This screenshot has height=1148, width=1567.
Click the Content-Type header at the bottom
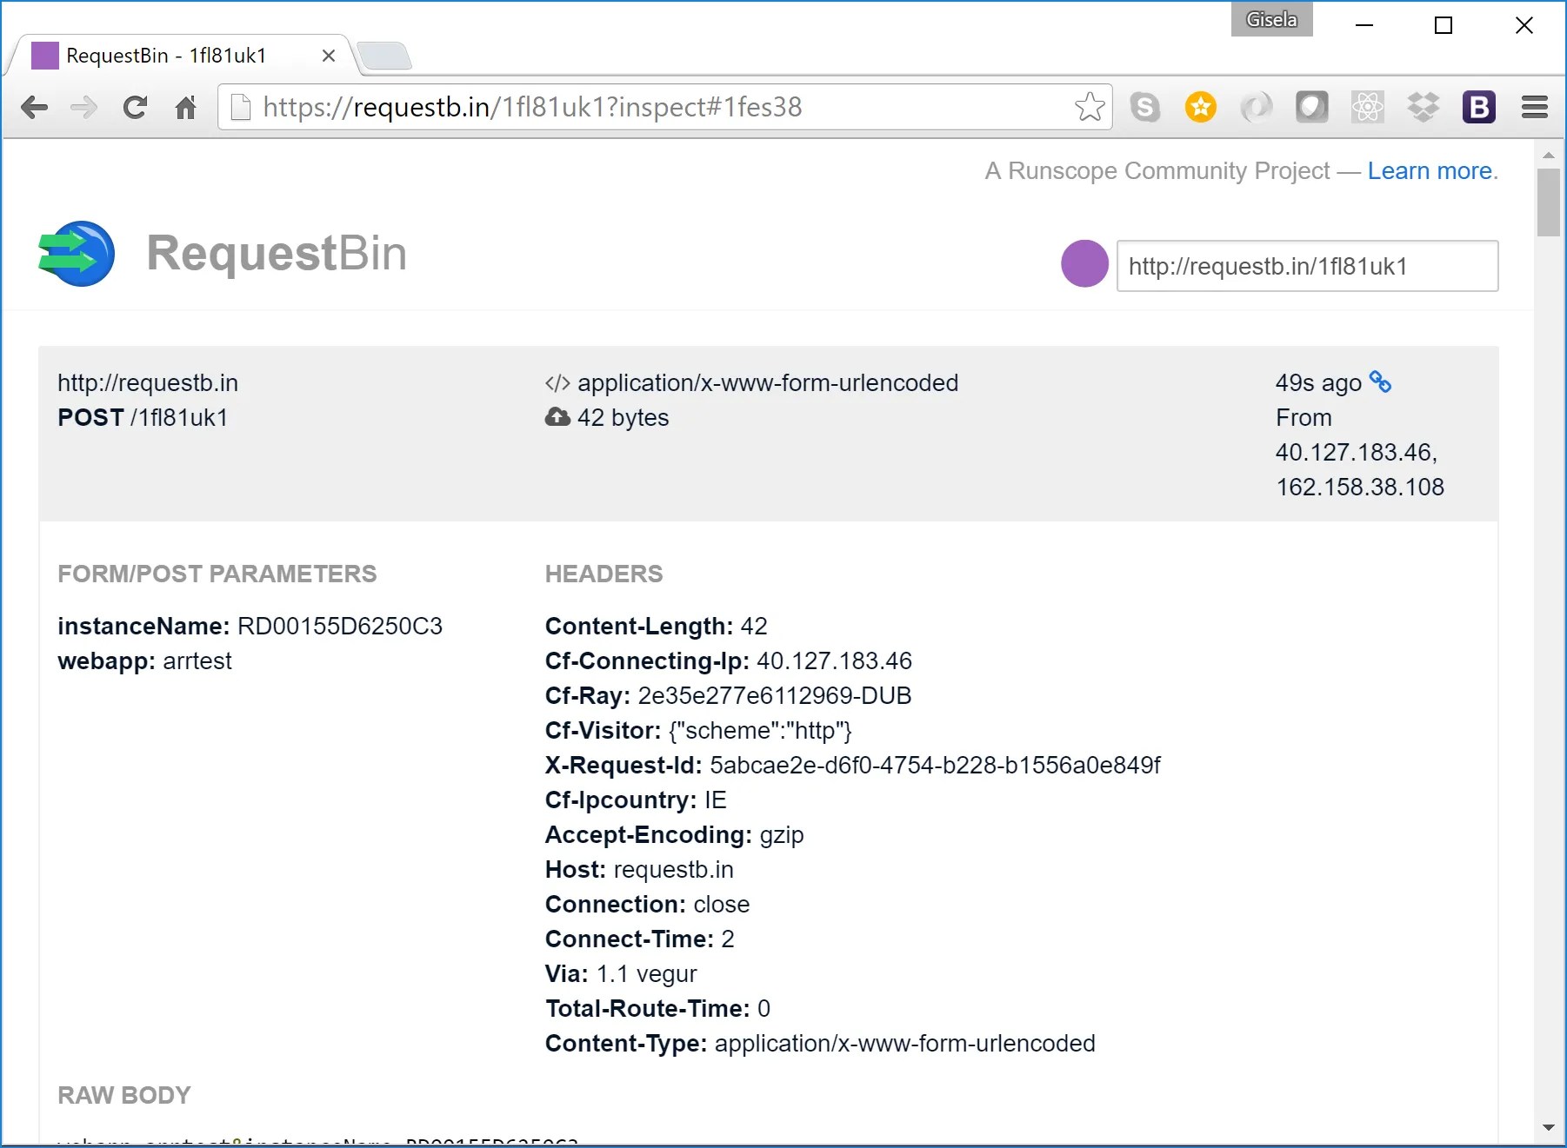[x=820, y=1044]
